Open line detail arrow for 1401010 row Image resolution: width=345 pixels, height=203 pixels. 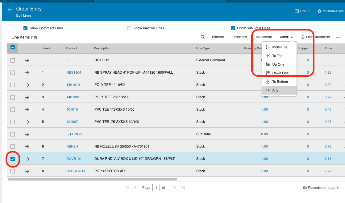pyautogui.click(x=27, y=85)
